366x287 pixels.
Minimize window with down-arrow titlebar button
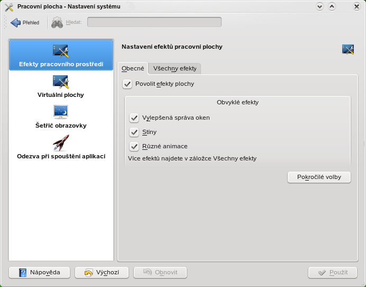point(319,6)
